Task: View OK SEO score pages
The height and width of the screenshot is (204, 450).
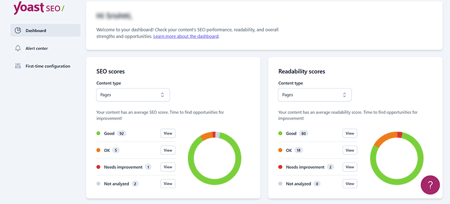Action: (x=168, y=150)
